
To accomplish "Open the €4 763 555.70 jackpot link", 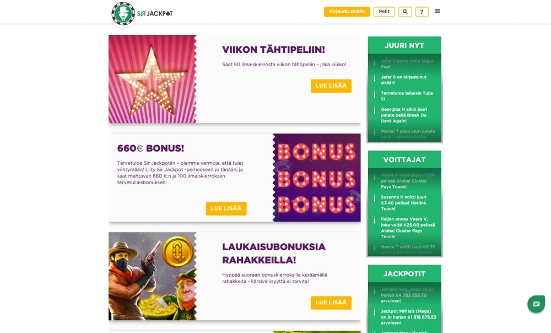I will click(411, 295).
